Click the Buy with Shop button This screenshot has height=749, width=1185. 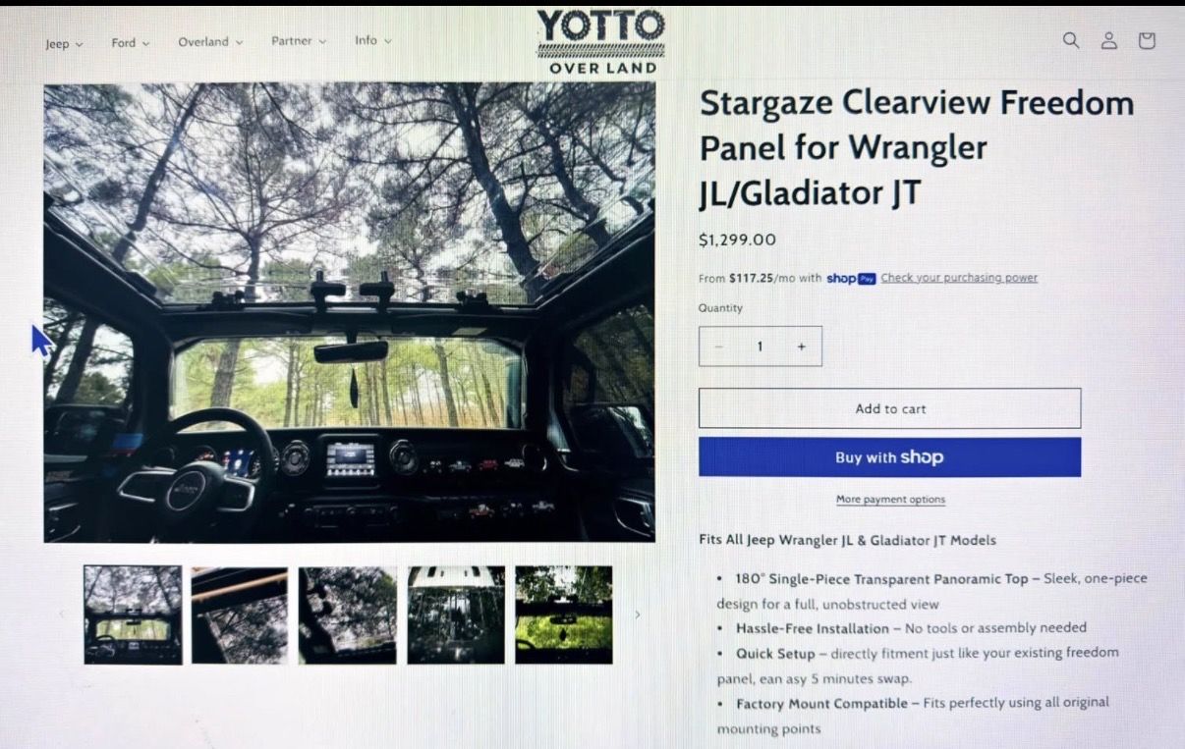889,457
